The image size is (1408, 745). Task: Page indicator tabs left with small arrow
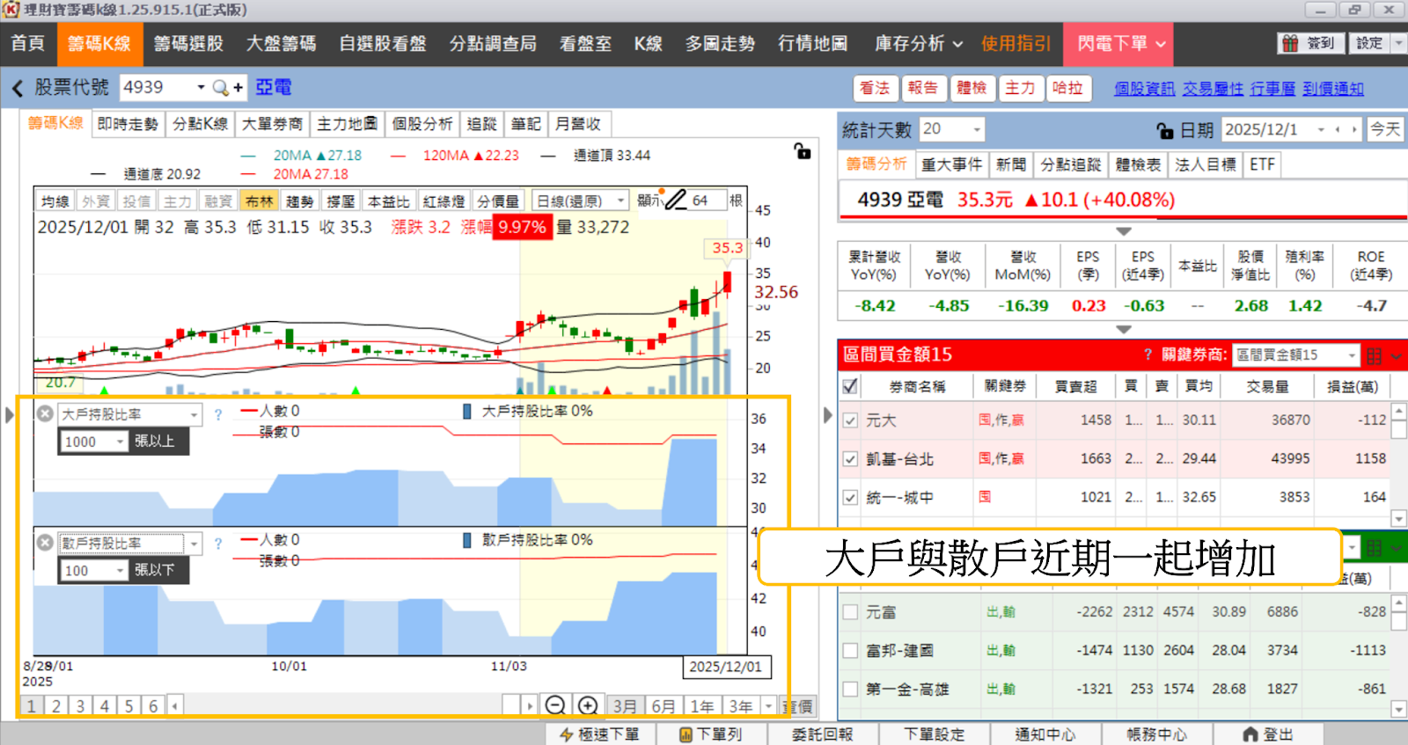tap(175, 705)
